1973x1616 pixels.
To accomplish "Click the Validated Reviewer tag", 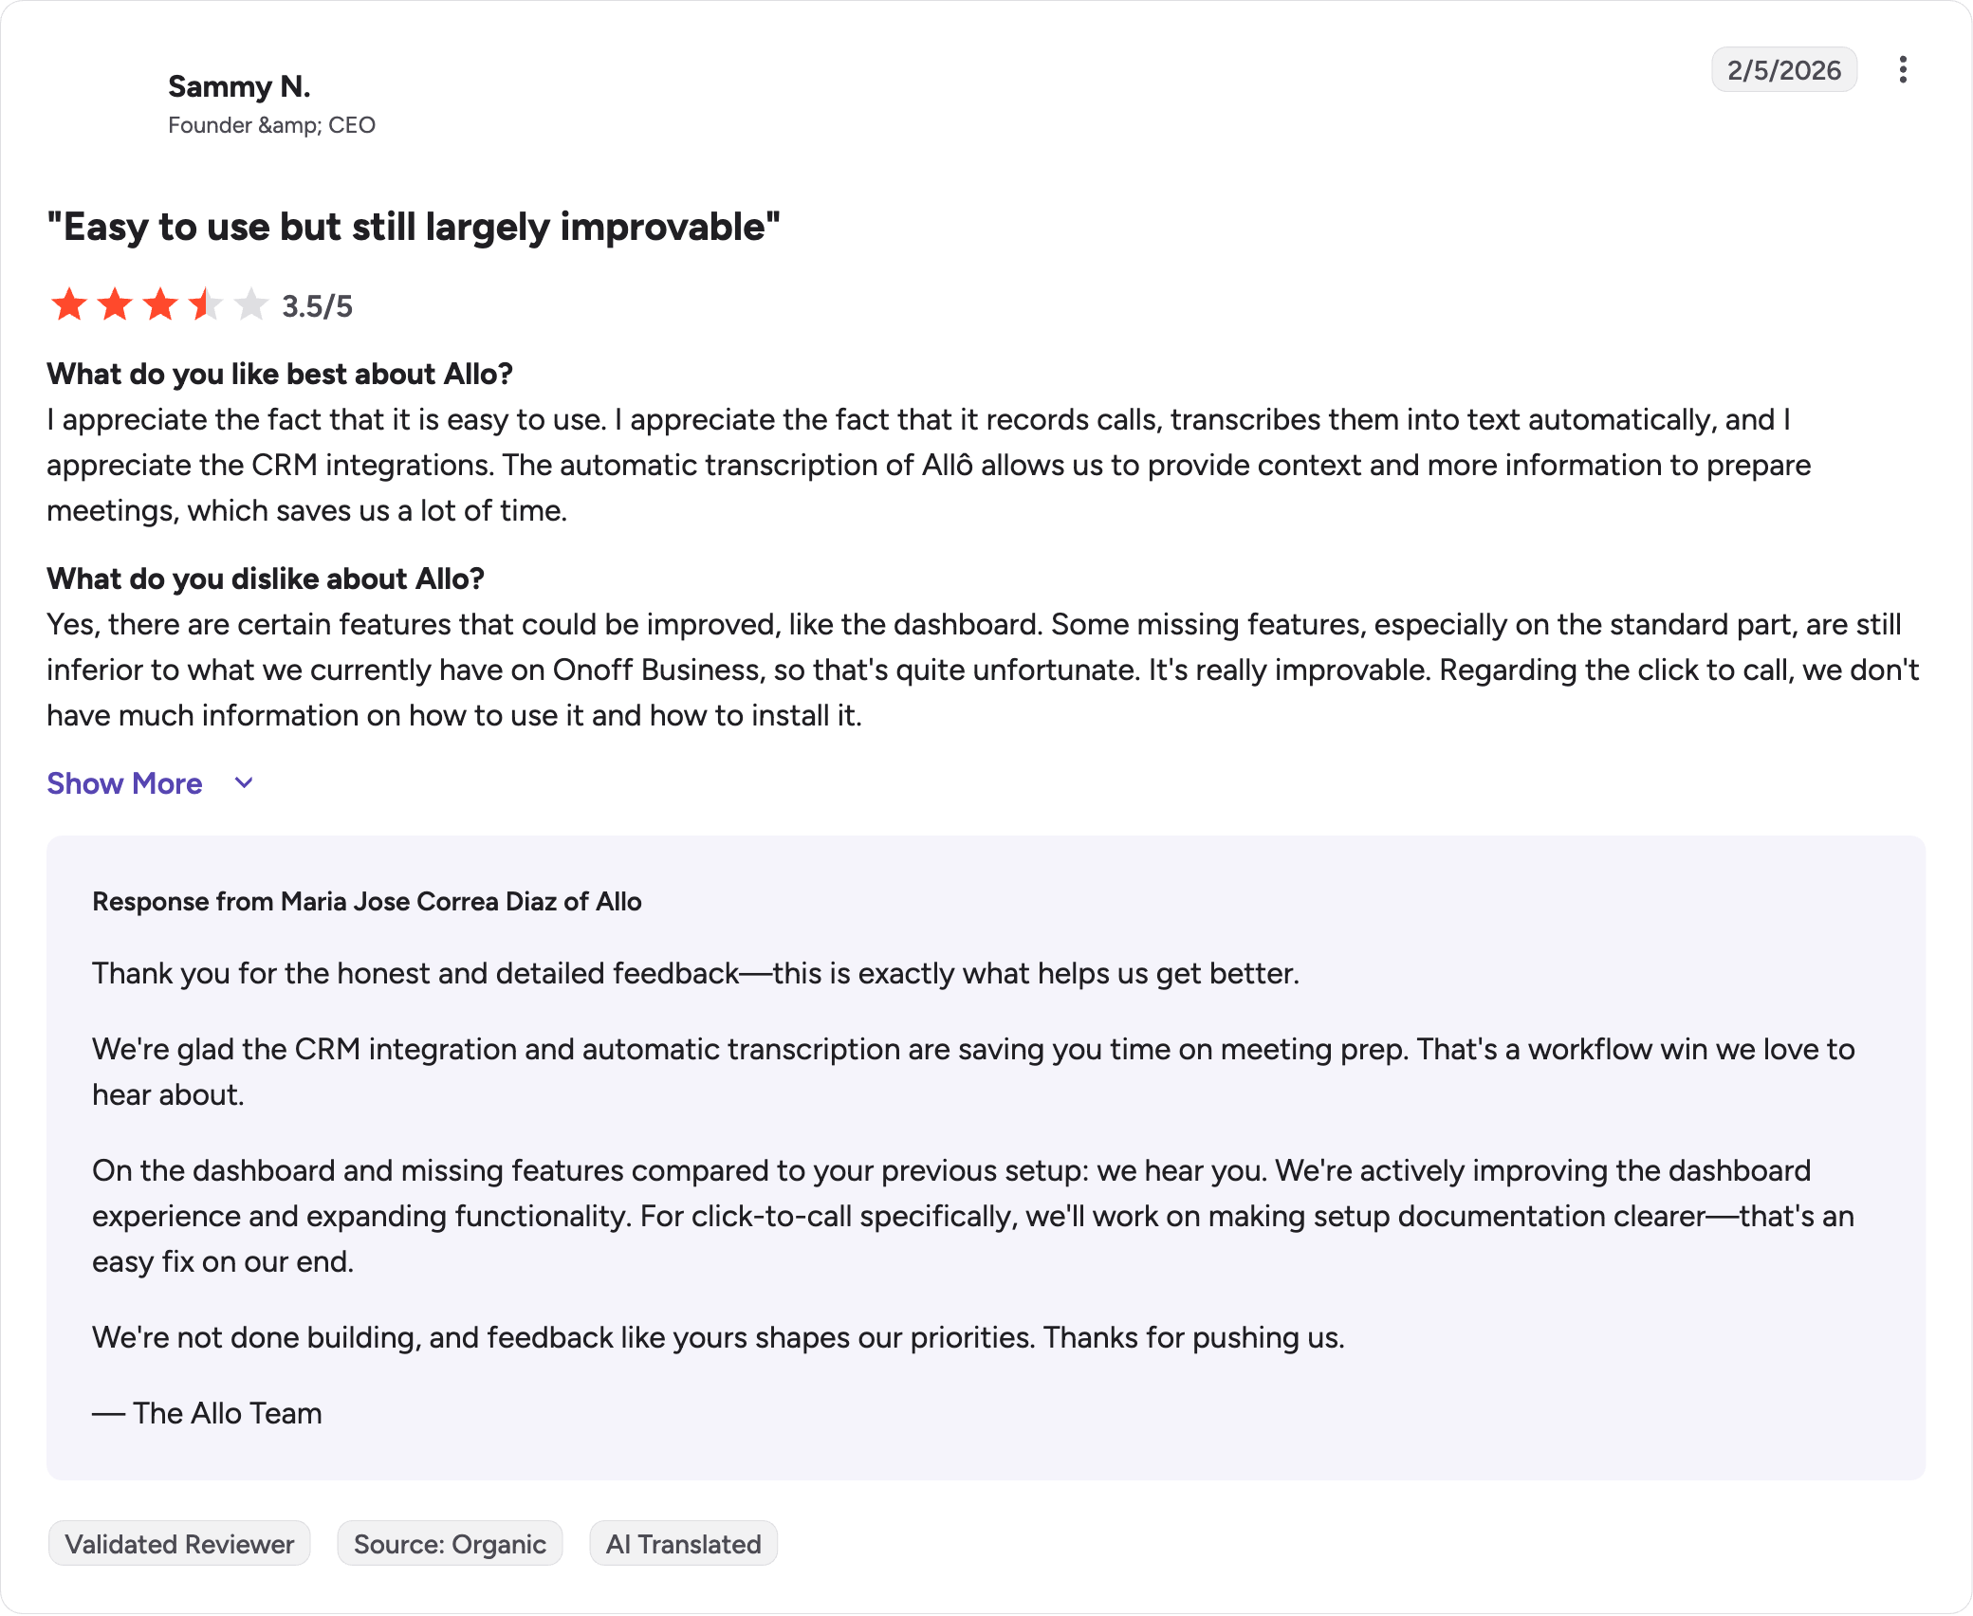I will click(179, 1544).
